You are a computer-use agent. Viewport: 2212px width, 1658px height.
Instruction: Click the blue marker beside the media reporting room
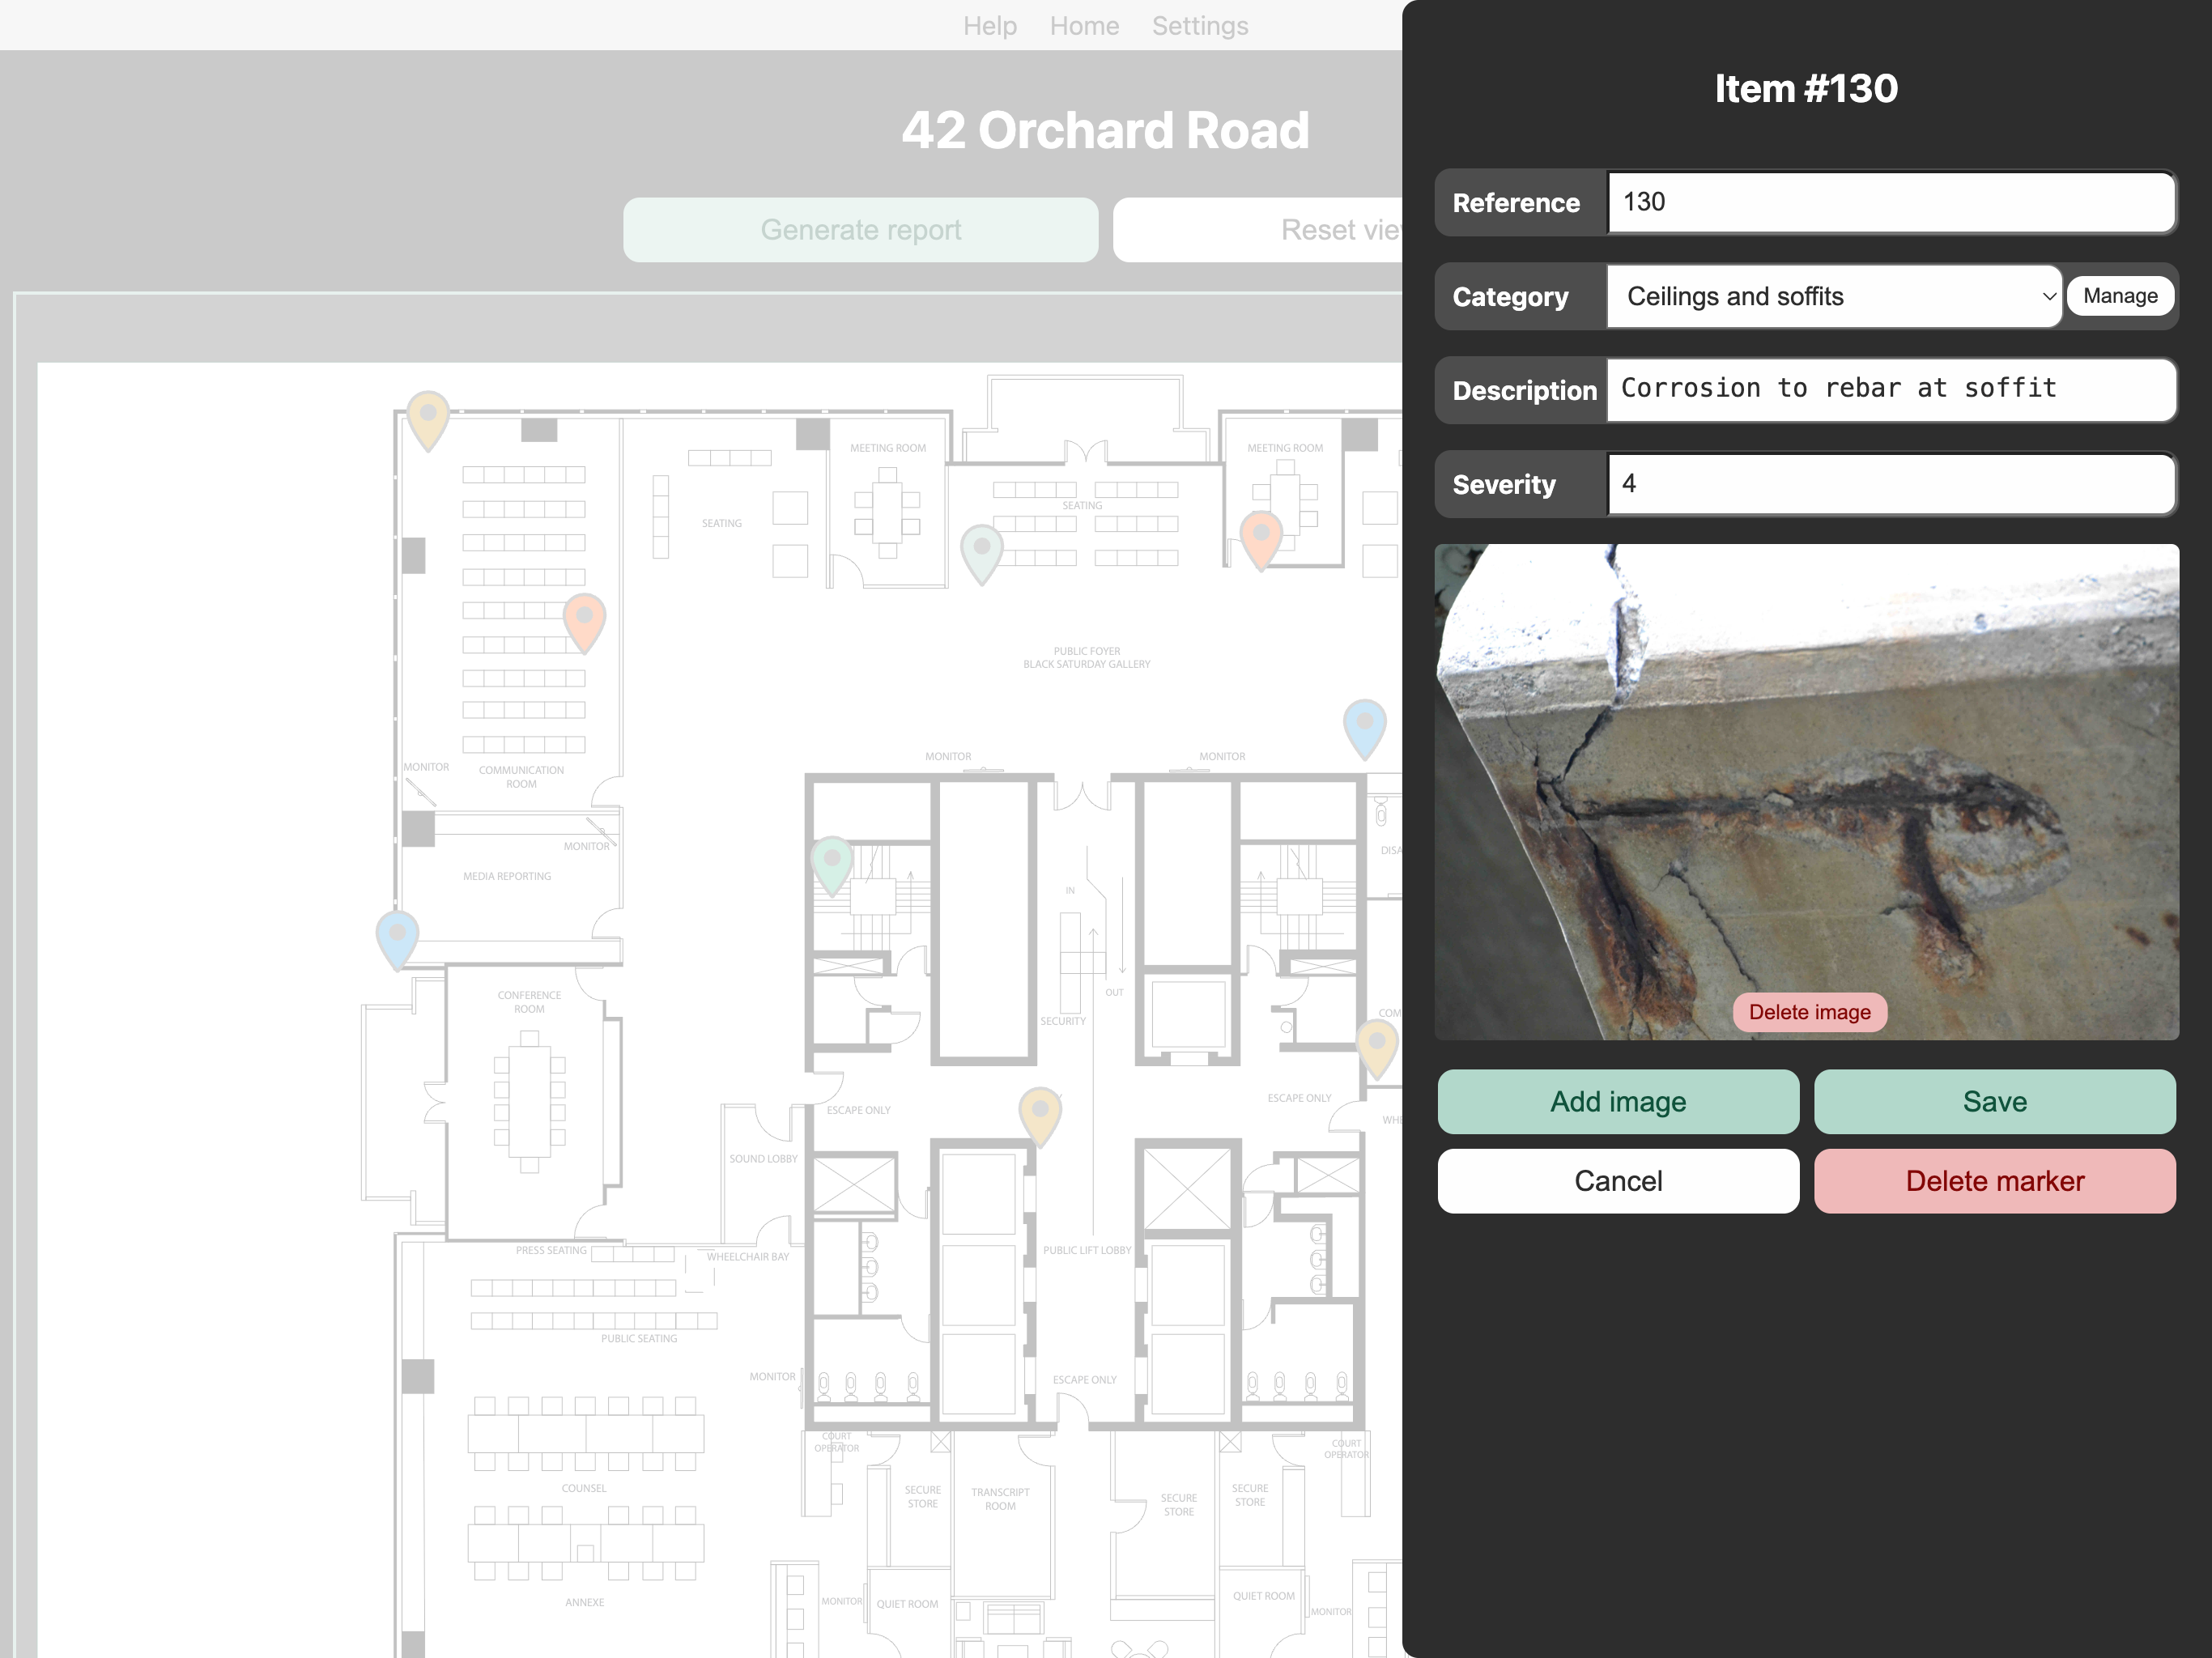coord(397,939)
